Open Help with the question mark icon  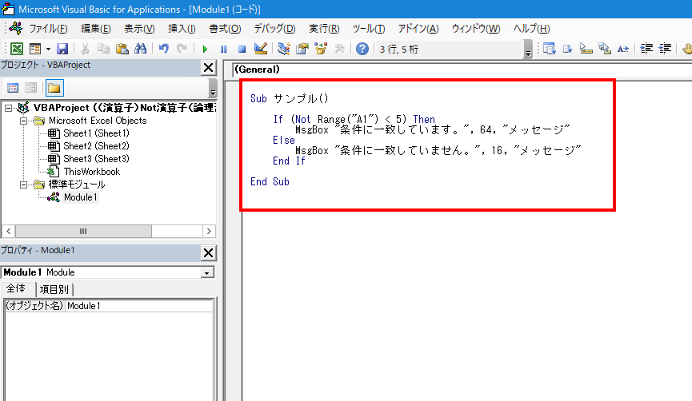coord(362,49)
